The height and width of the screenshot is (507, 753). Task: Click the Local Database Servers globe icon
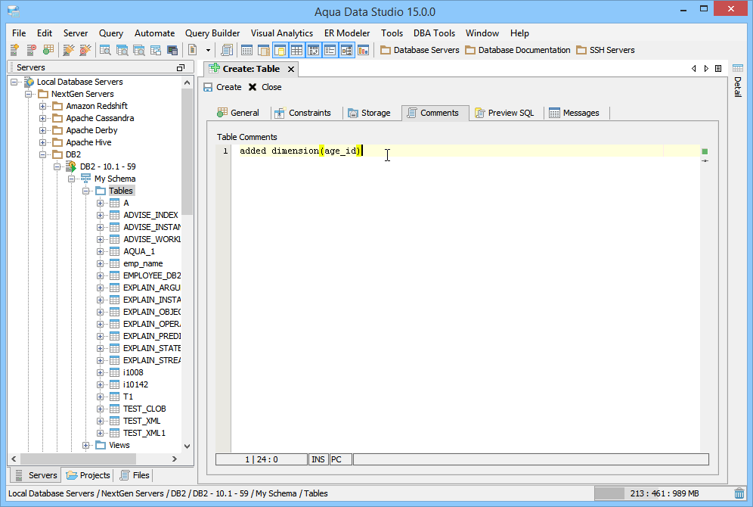pyautogui.click(x=29, y=82)
